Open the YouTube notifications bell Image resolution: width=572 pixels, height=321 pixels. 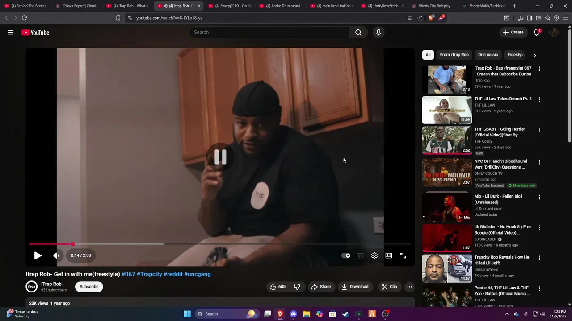click(x=537, y=32)
